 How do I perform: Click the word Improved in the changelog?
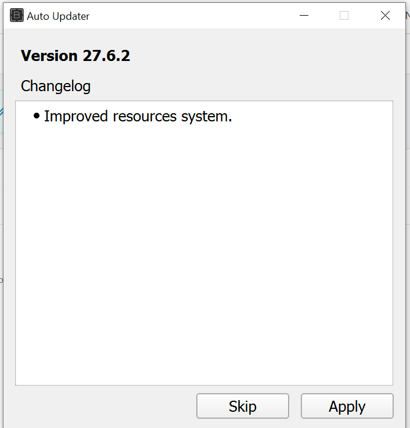(x=76, y=116)
